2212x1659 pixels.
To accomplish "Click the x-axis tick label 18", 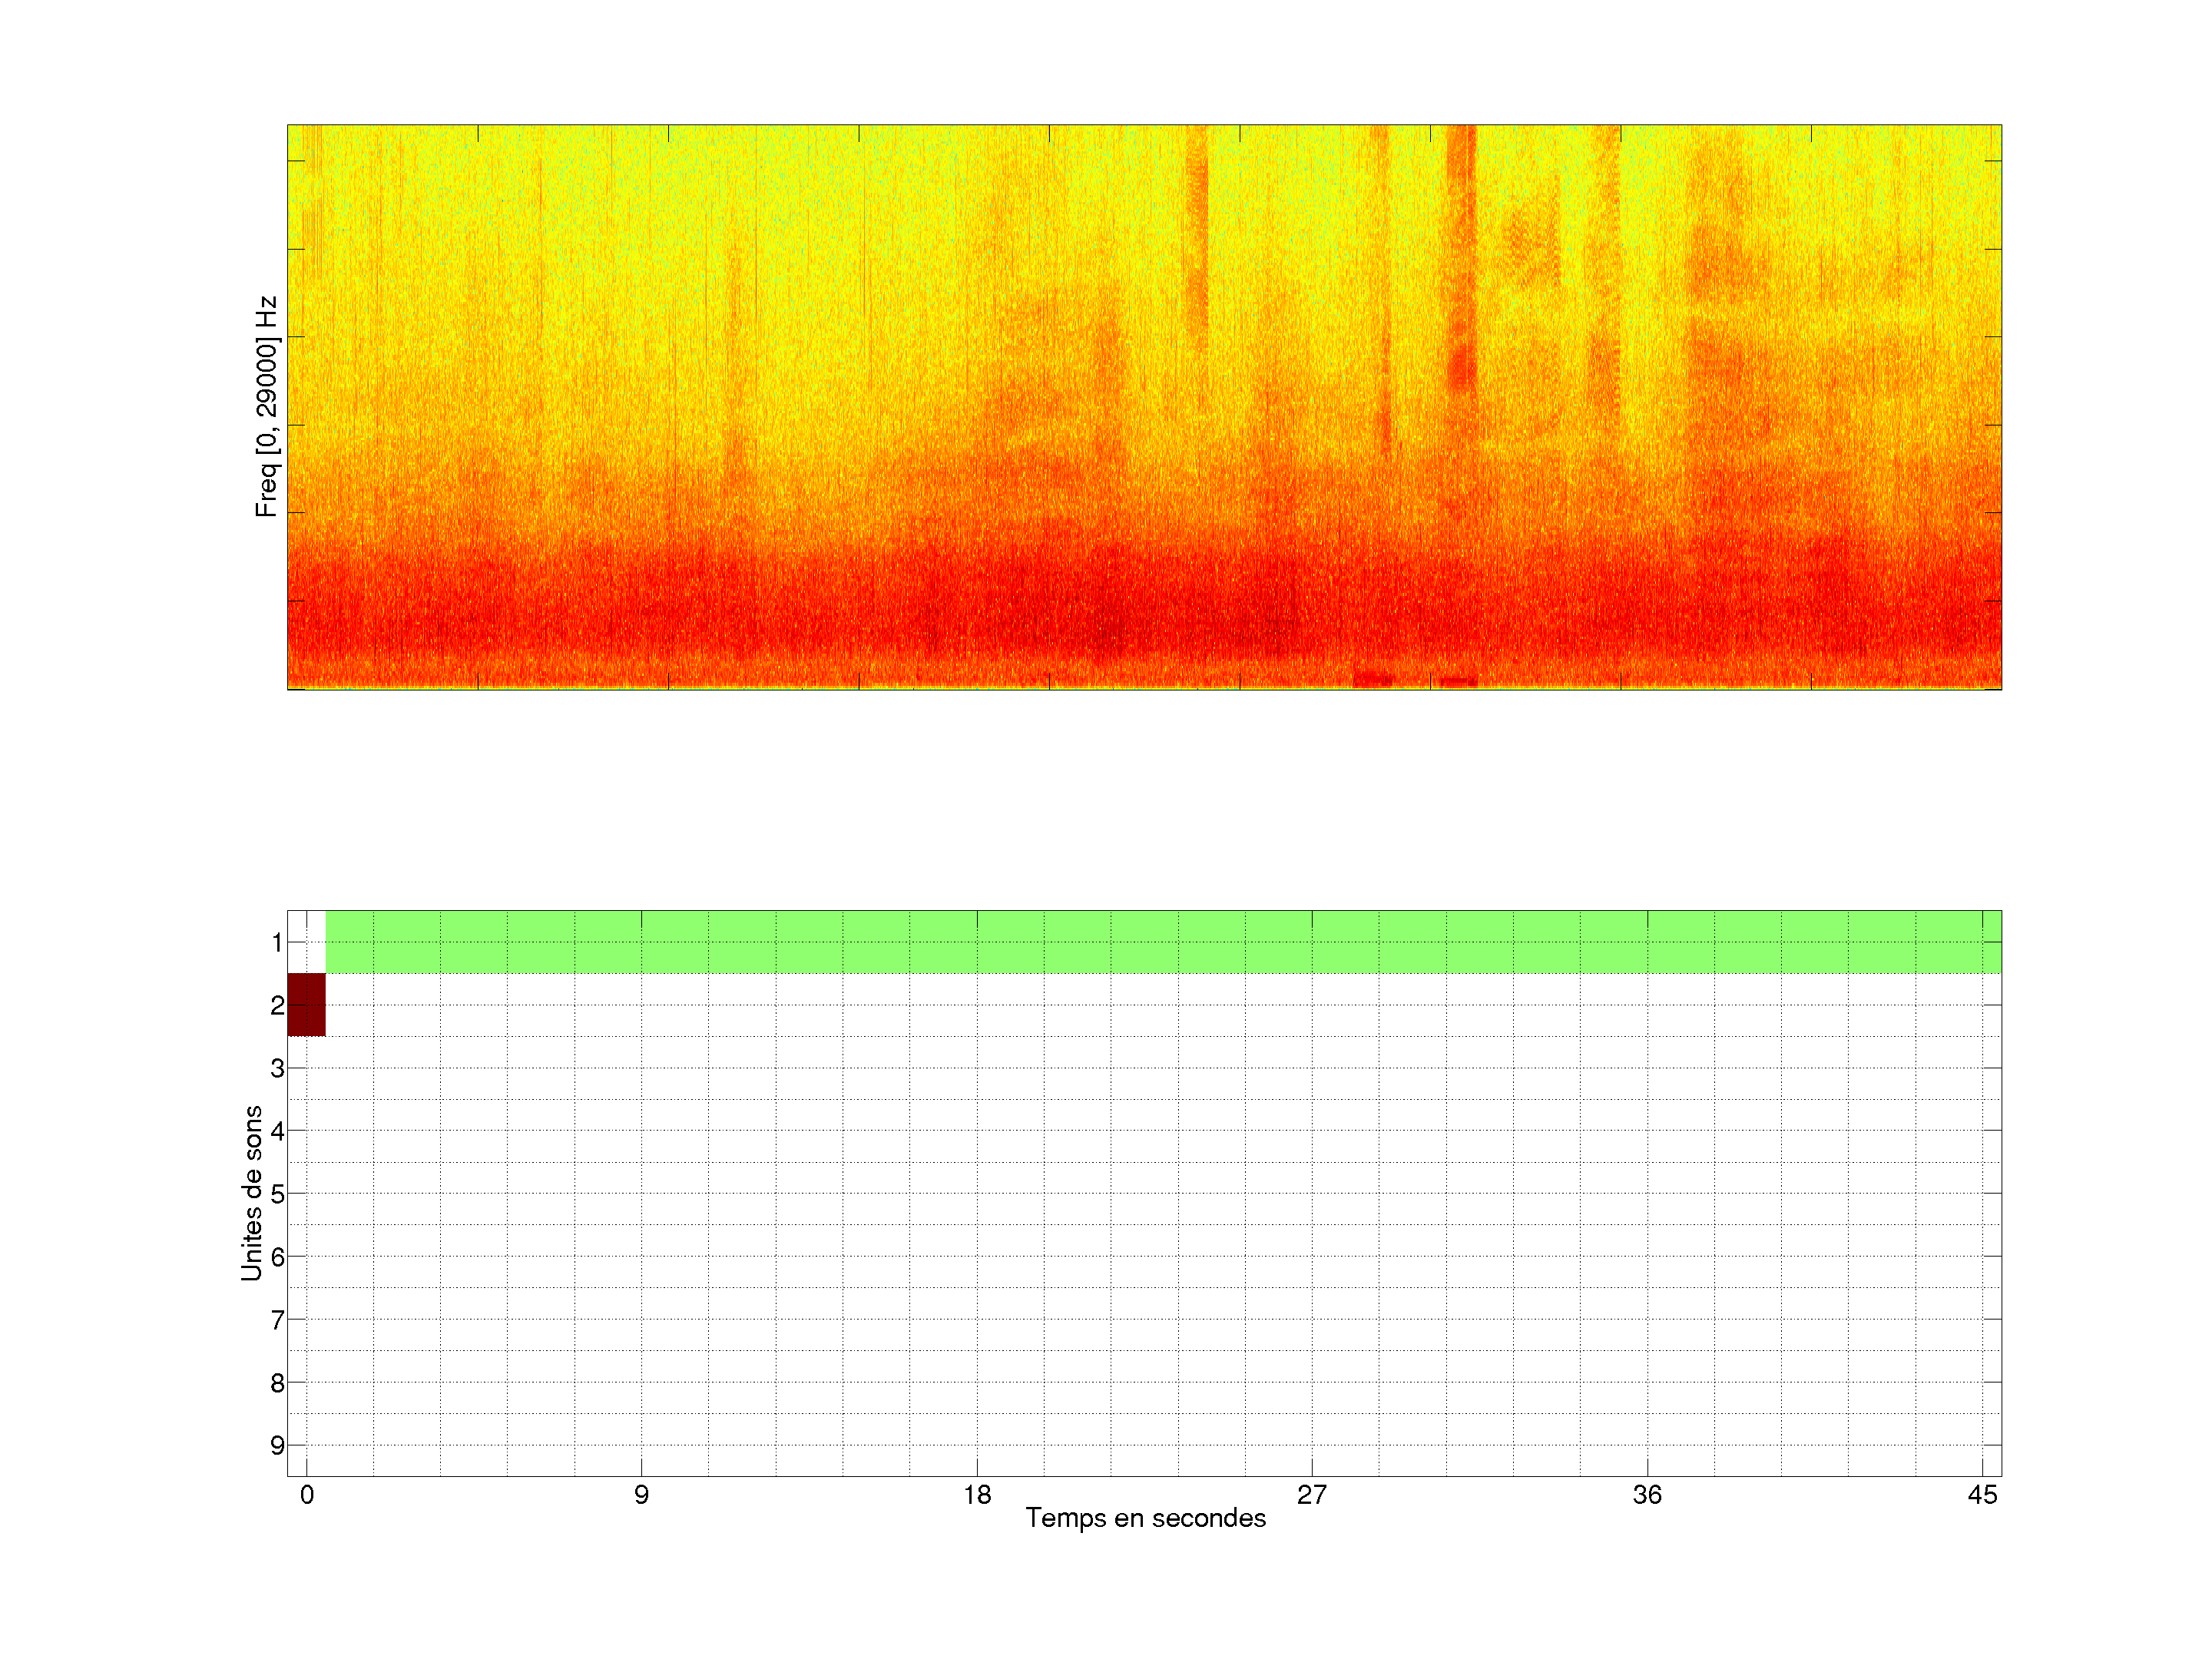I will coord(977,1495).
